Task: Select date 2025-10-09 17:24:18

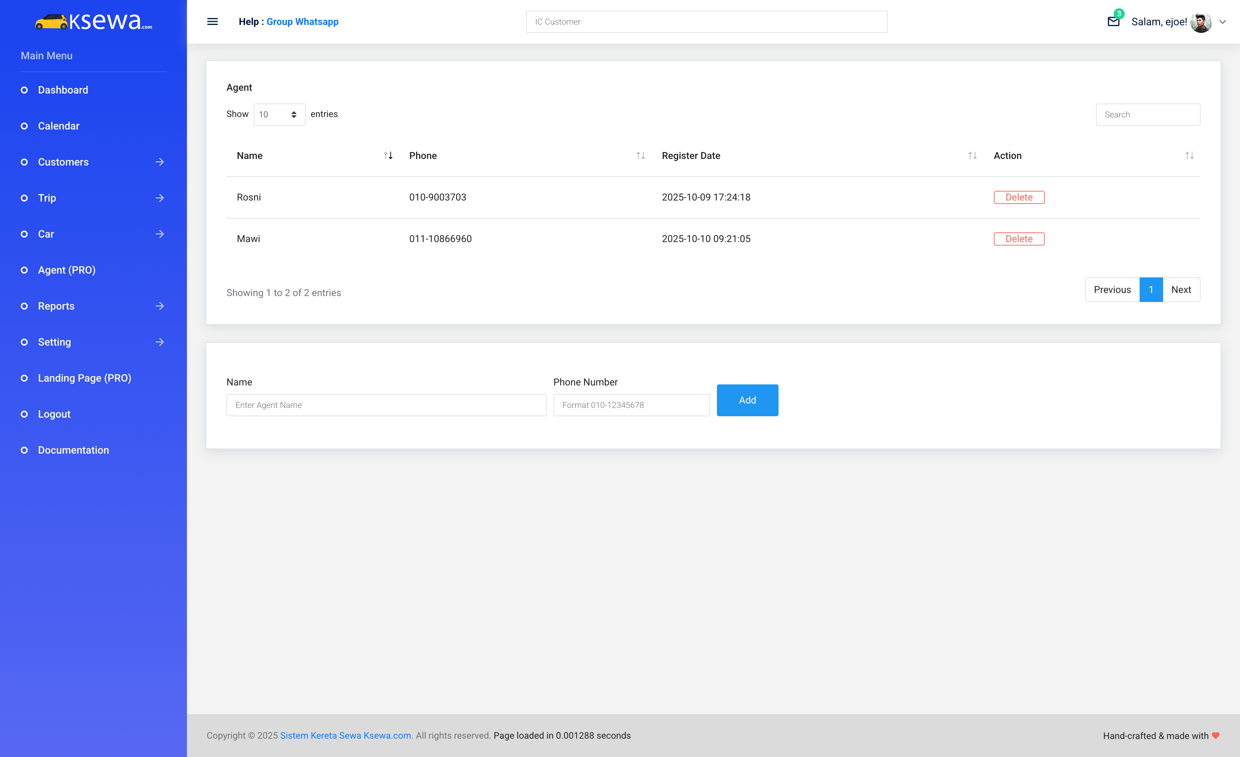Action: click(706, 197)
